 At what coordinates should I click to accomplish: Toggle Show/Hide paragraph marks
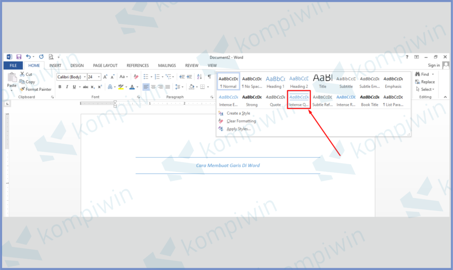[209, 77]
